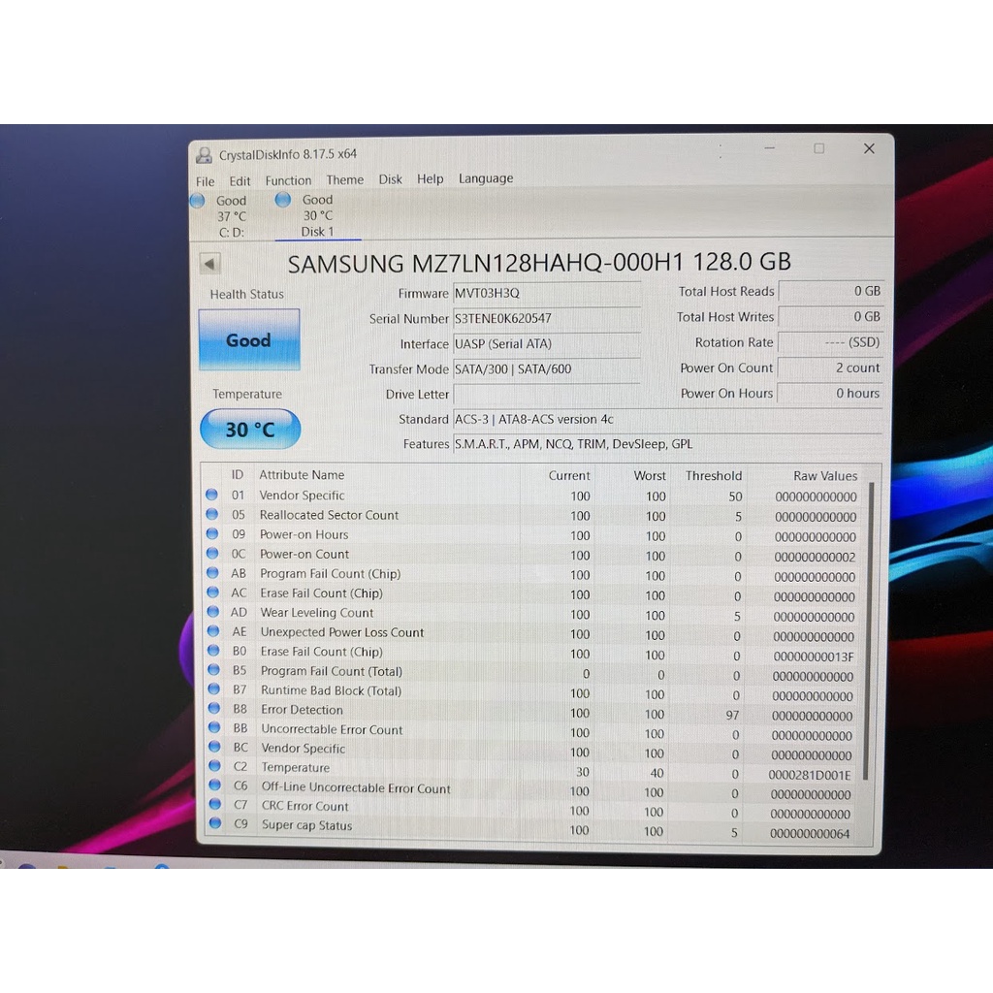Image resolution: width=993 pixels, height=993 pixels.
Task: Click status icon of Unexpected Power Loss Count
Action: coord(213,630)
